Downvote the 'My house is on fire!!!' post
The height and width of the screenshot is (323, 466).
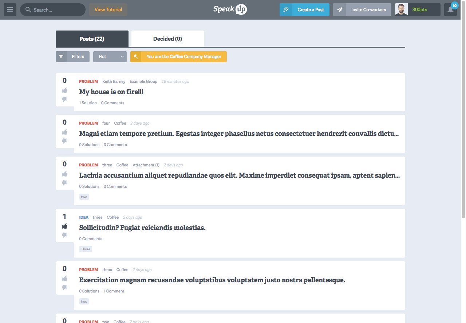pyautogui.click(x=64, y=99)
